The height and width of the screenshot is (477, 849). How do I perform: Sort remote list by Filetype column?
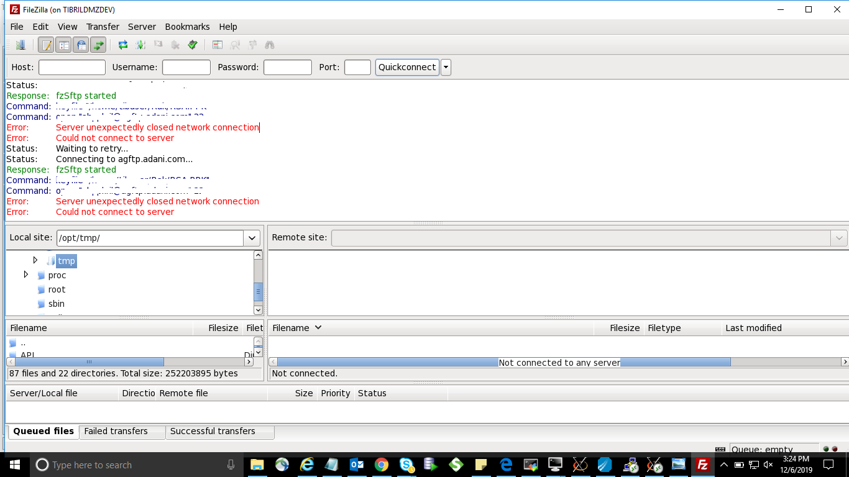(x=682, y=328)
